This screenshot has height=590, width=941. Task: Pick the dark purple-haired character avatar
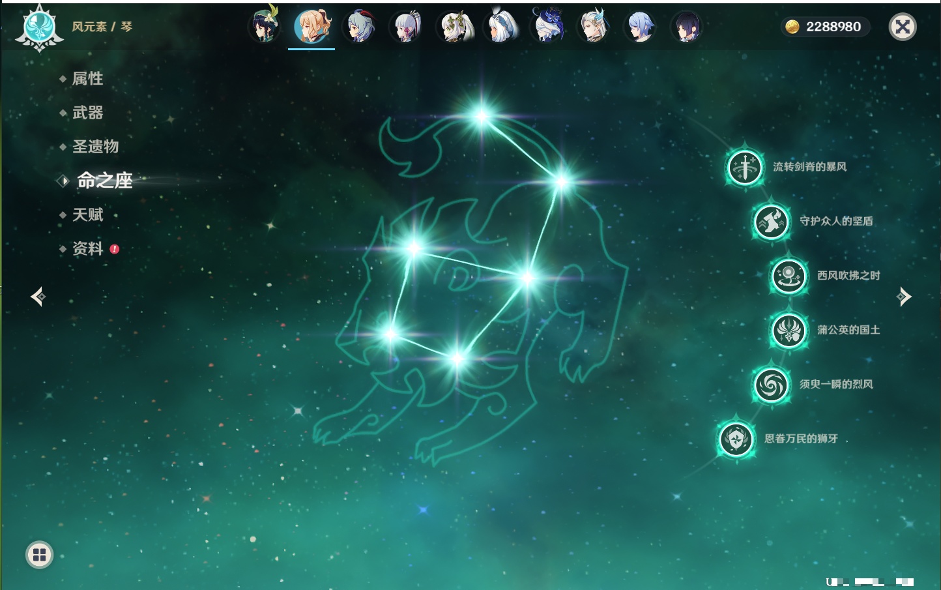687,27
